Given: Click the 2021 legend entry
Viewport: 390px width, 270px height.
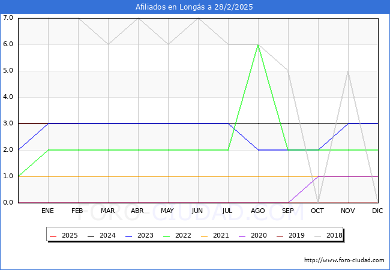Looking at the screenshot, I should (x=215, y=235).
